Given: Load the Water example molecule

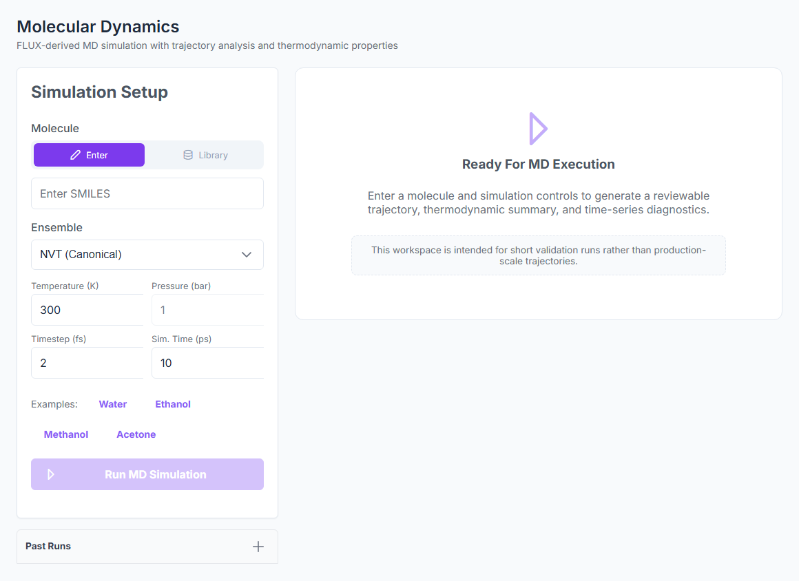Looking at the screenshot, I should tap(112, 404).
